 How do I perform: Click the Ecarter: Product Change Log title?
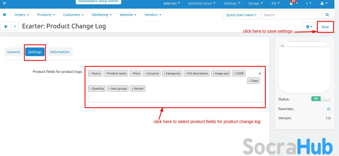[x=64, y=26]
